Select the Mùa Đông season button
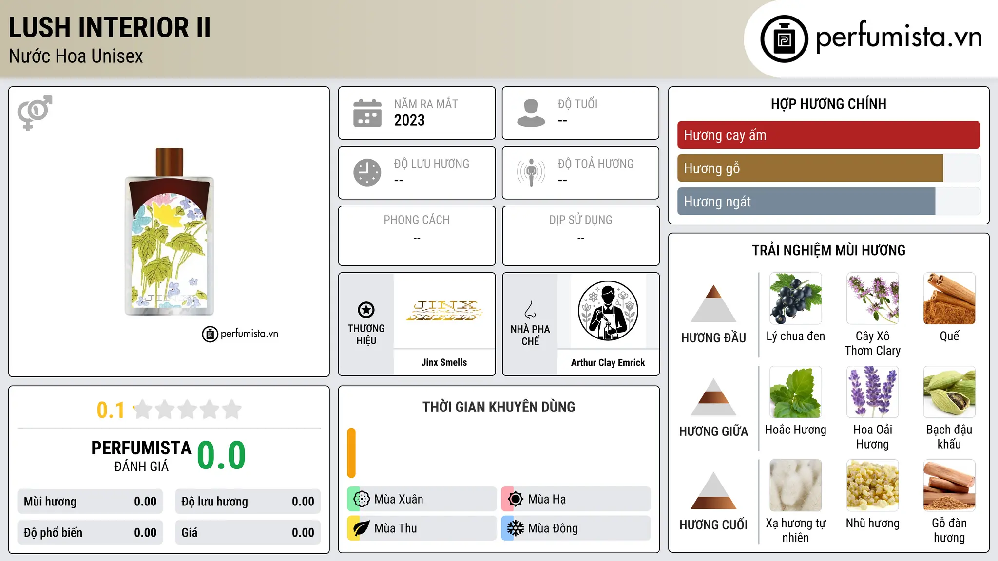 tap(576, 528)
